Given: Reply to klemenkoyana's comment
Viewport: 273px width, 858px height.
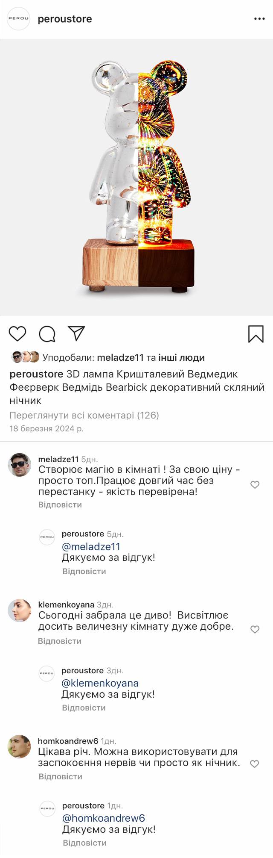Looking at the screenshot, I should click(x=59, y=641).
